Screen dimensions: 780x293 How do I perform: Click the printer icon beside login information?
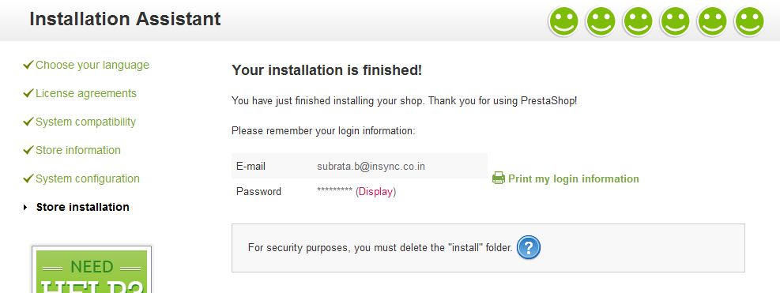click(499, 178)
